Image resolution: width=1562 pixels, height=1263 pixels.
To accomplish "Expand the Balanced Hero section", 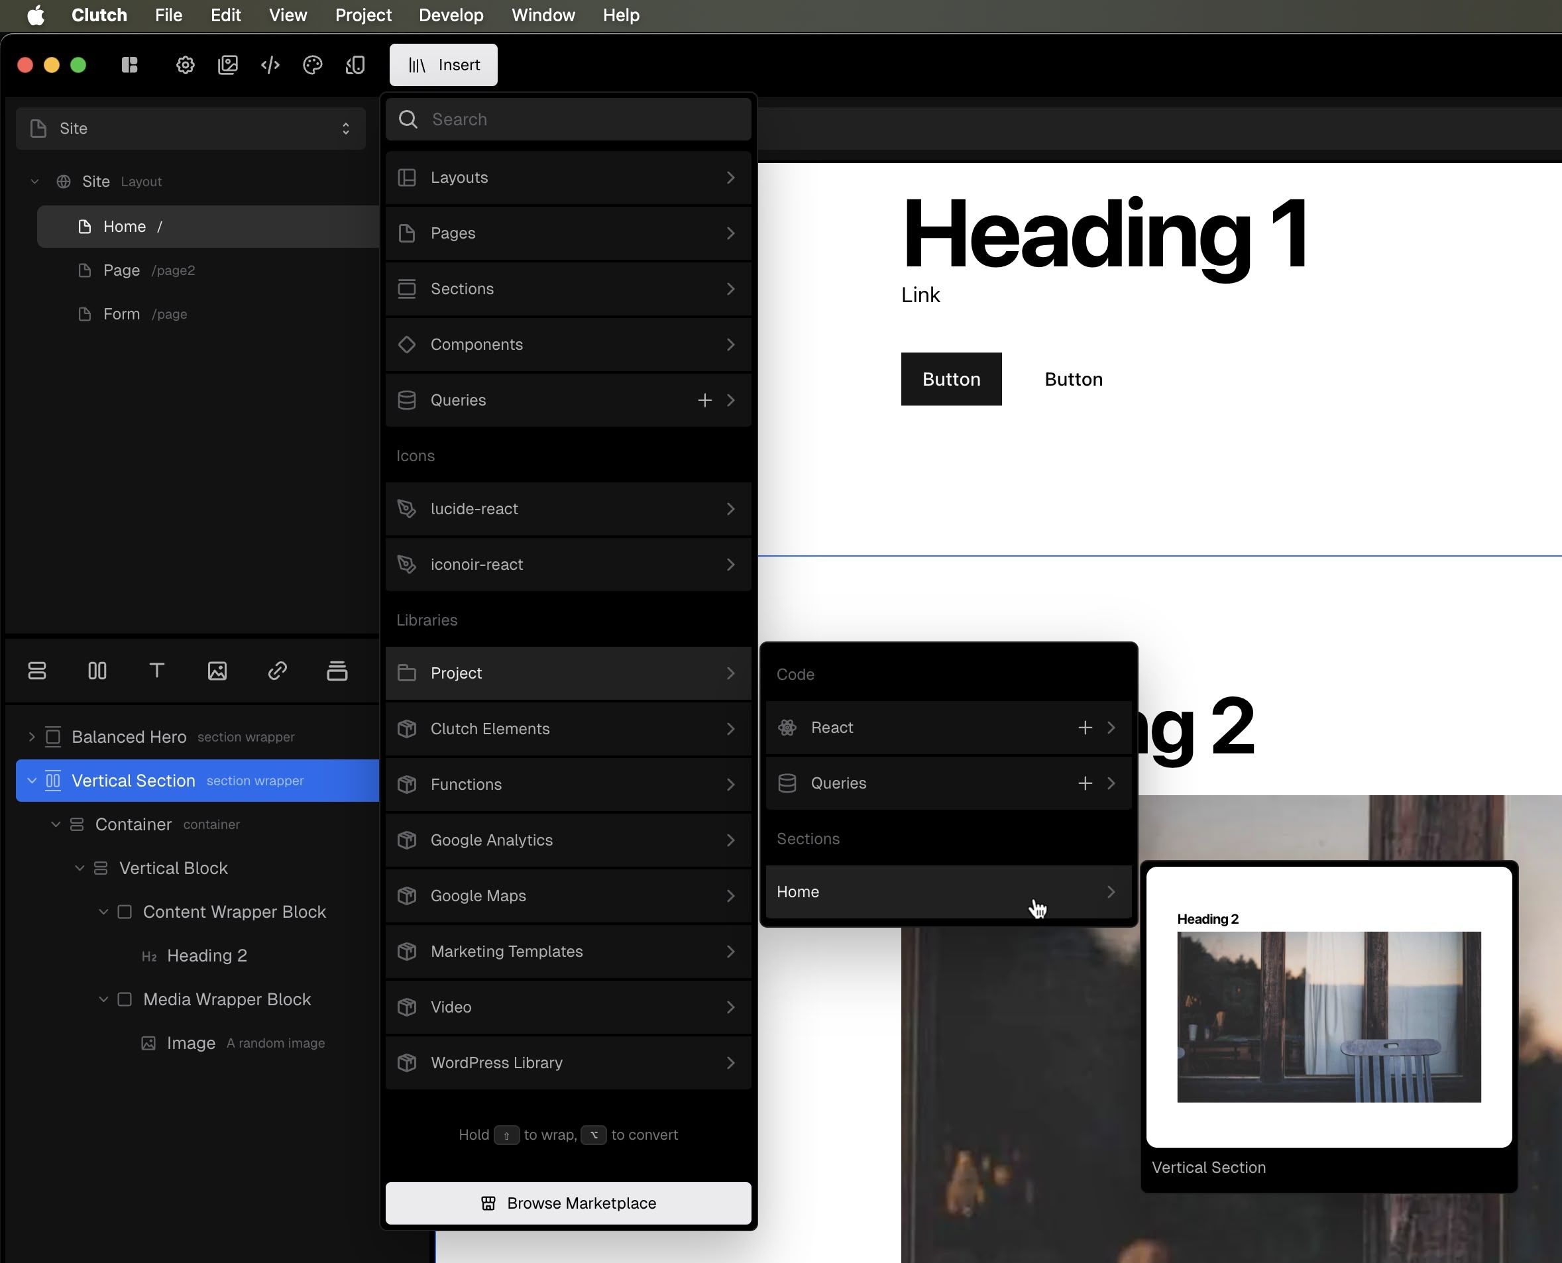I will pyautogui.click(x=31, y=737).
